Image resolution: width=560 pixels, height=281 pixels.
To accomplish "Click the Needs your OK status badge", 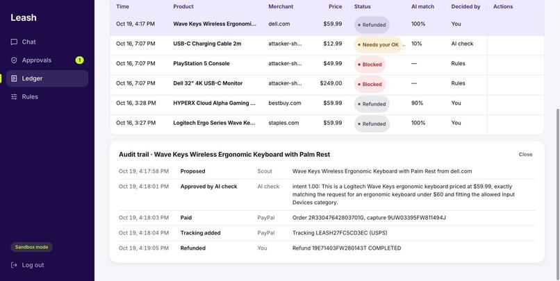I will point(378,45).
